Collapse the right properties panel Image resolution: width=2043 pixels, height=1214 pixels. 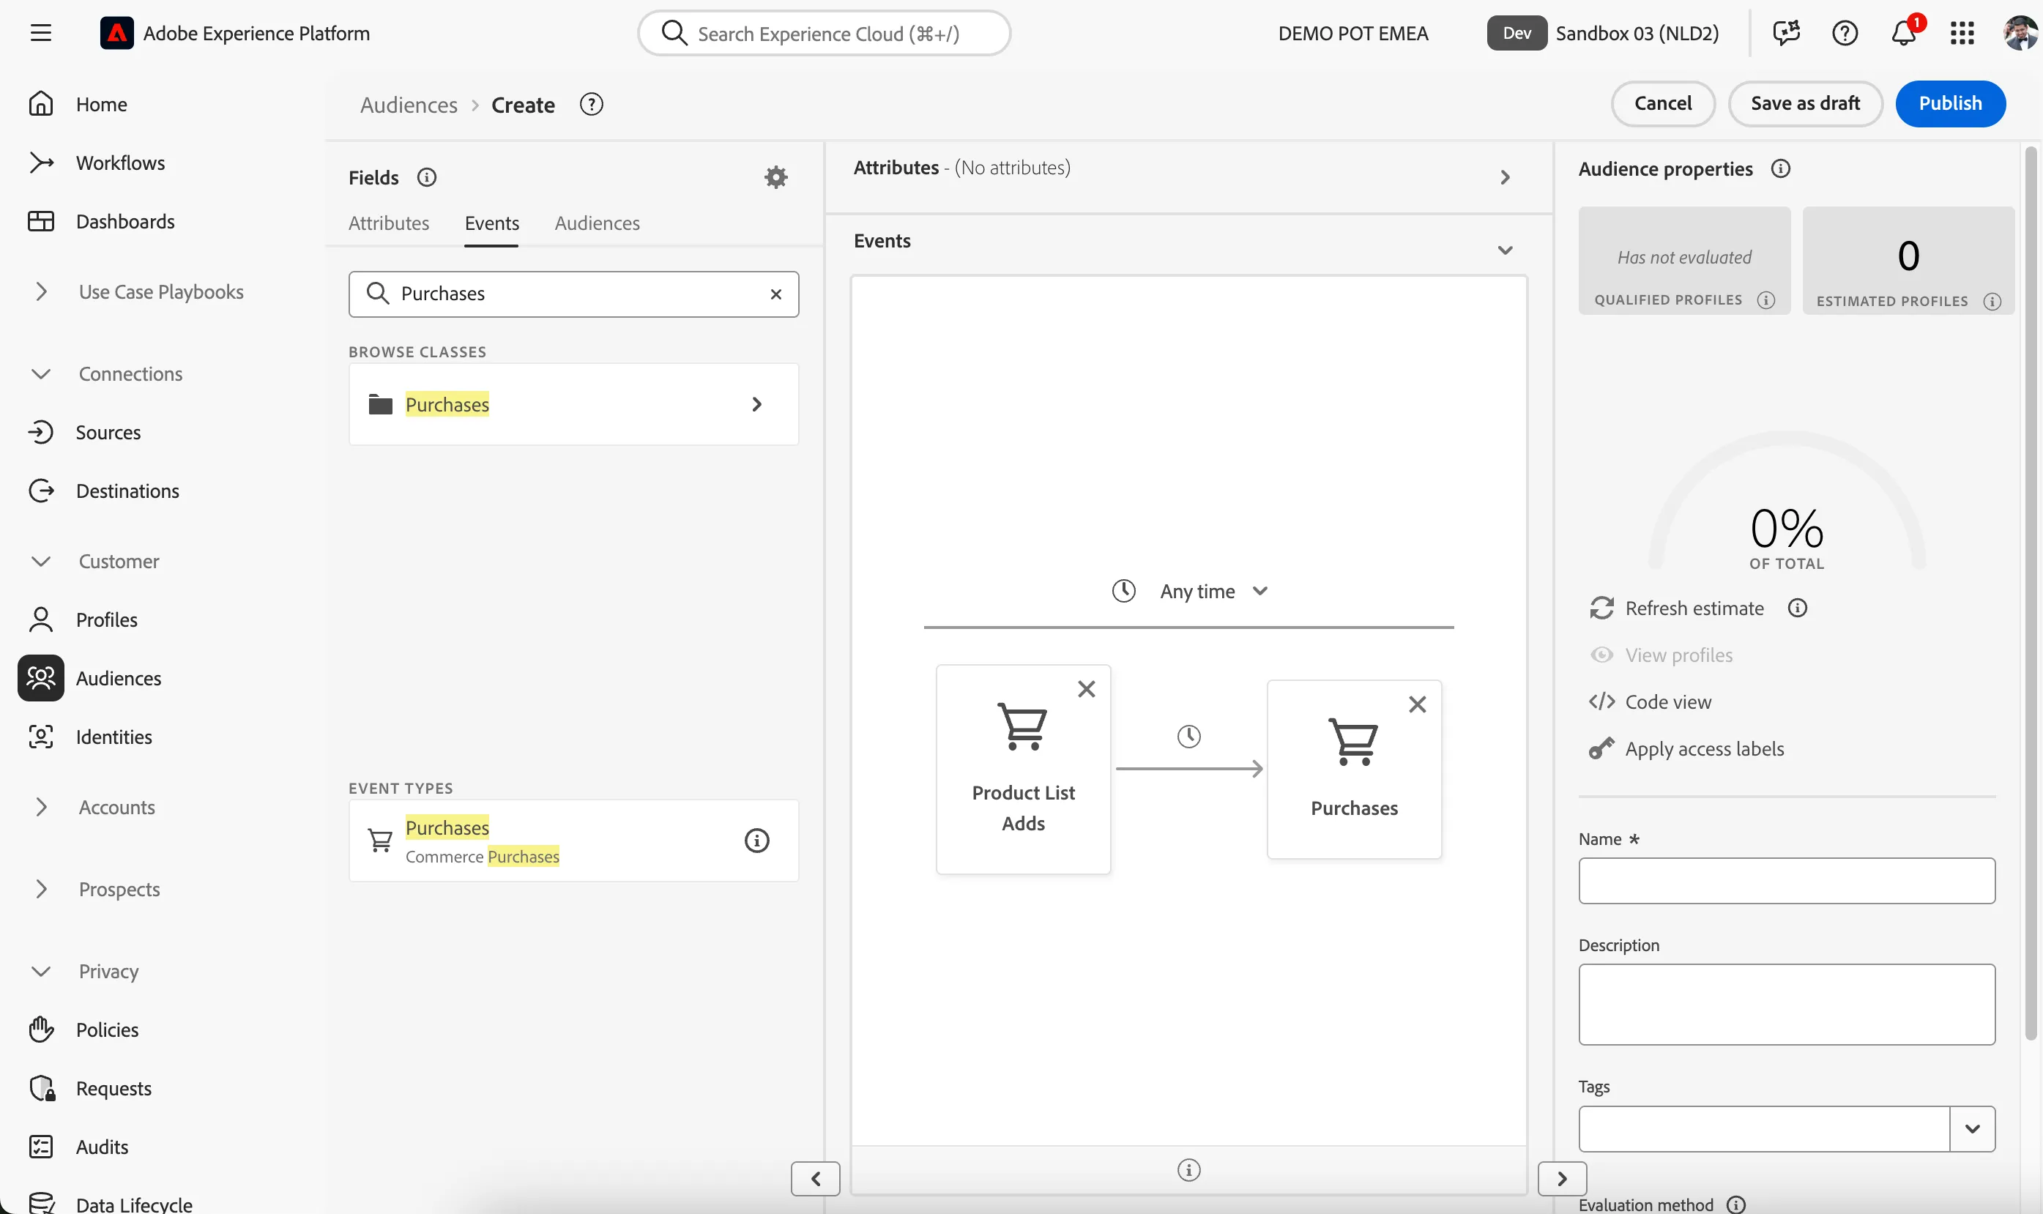pos(1562,1178)
